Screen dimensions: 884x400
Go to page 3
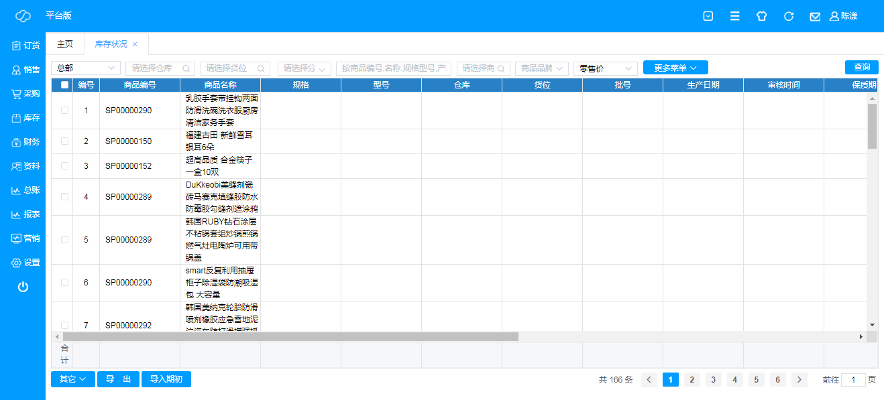point(714,380)
